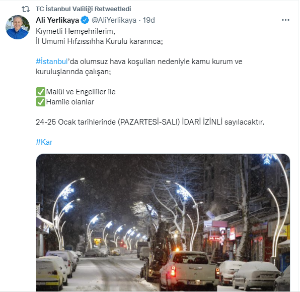Open the three-dot more options menu
The width and height of the screenshot is (300, 292).
pos(285,20)
